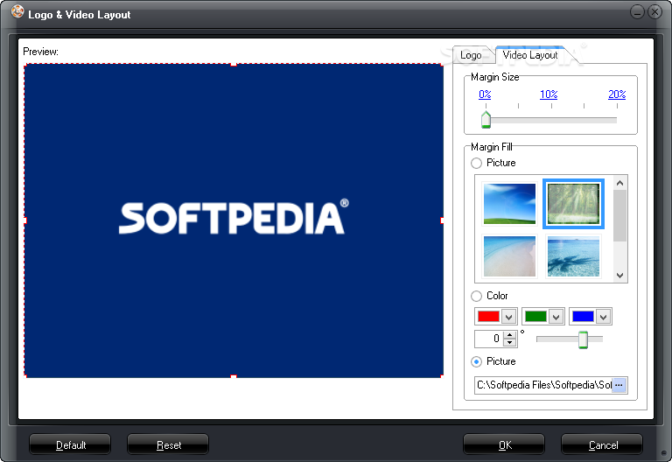Click the Reset button

168,444
